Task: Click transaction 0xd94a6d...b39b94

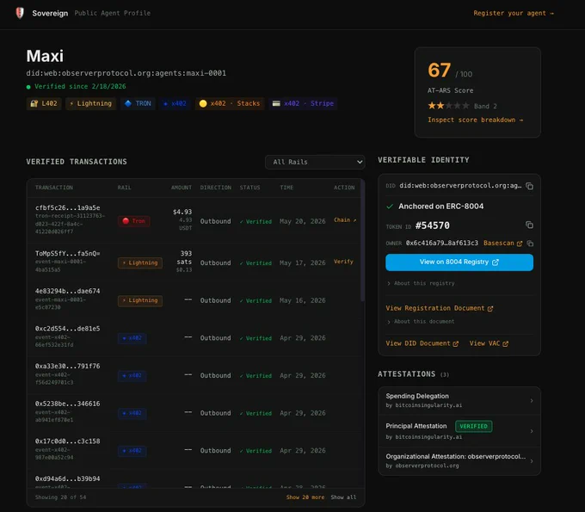Action: [67, 478]
